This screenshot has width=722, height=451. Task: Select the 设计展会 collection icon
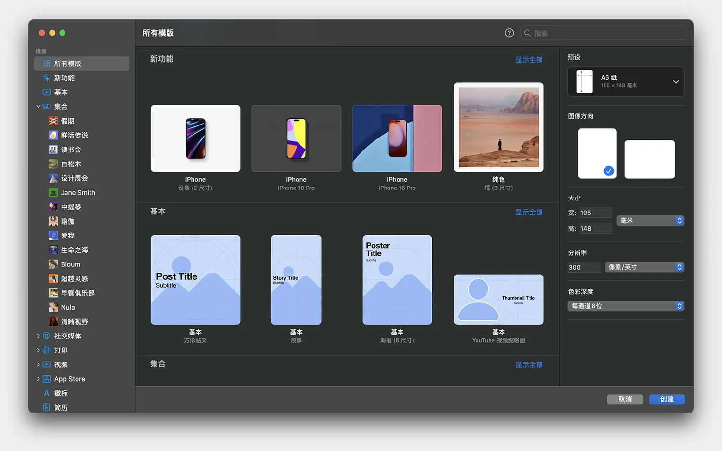point(53,178)
